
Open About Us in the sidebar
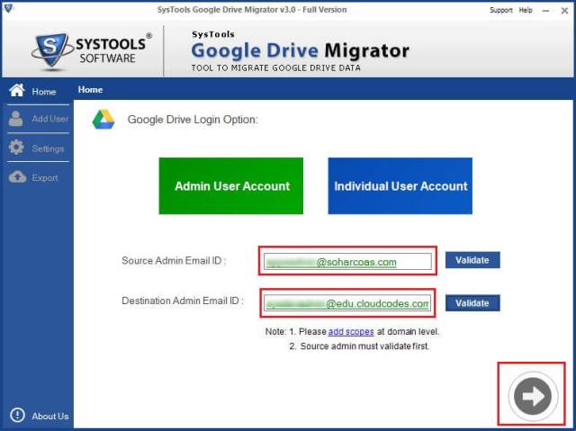pos(39,416)
